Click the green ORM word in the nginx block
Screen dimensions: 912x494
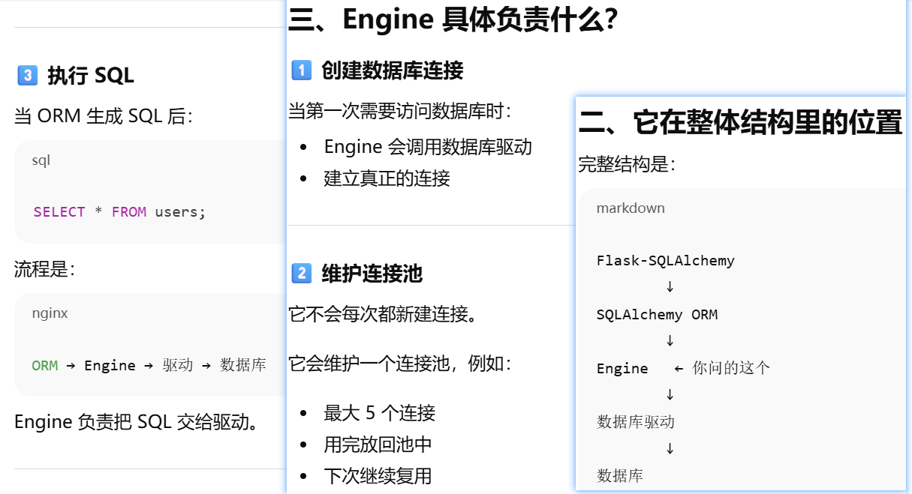pyautogui.click(x=45, y=366)
